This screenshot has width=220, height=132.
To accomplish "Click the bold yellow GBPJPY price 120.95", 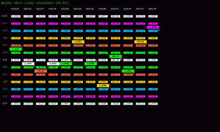I will pos(140,42).
